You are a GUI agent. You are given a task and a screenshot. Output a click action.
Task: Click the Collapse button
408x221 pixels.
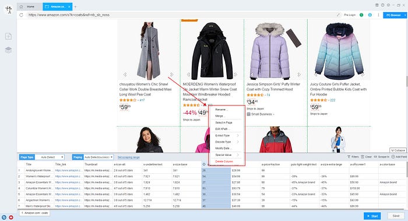point(398,150)
